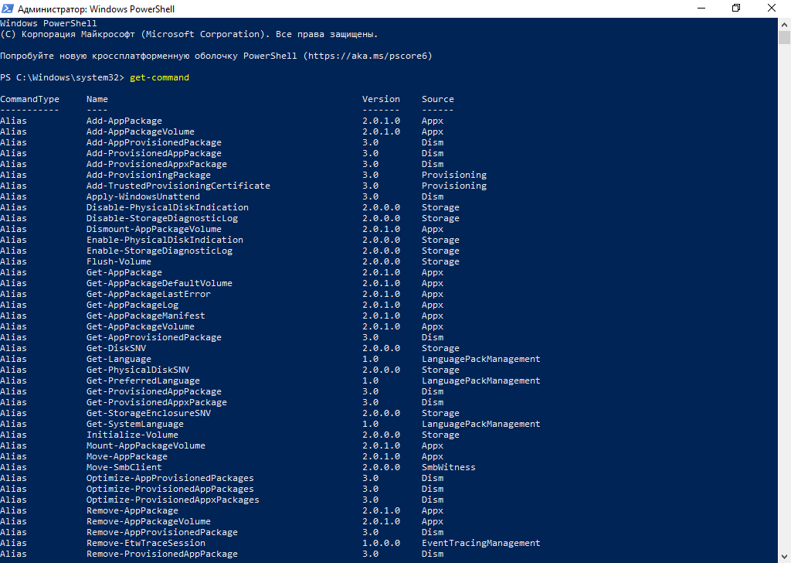Click the Move-SmbClient alias name

click(124, 468)
